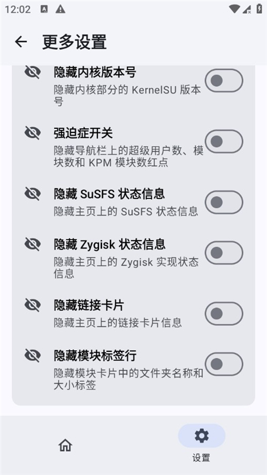Tap the warning triangle in status bar
The image size is (267, 475).
[61, 9]
